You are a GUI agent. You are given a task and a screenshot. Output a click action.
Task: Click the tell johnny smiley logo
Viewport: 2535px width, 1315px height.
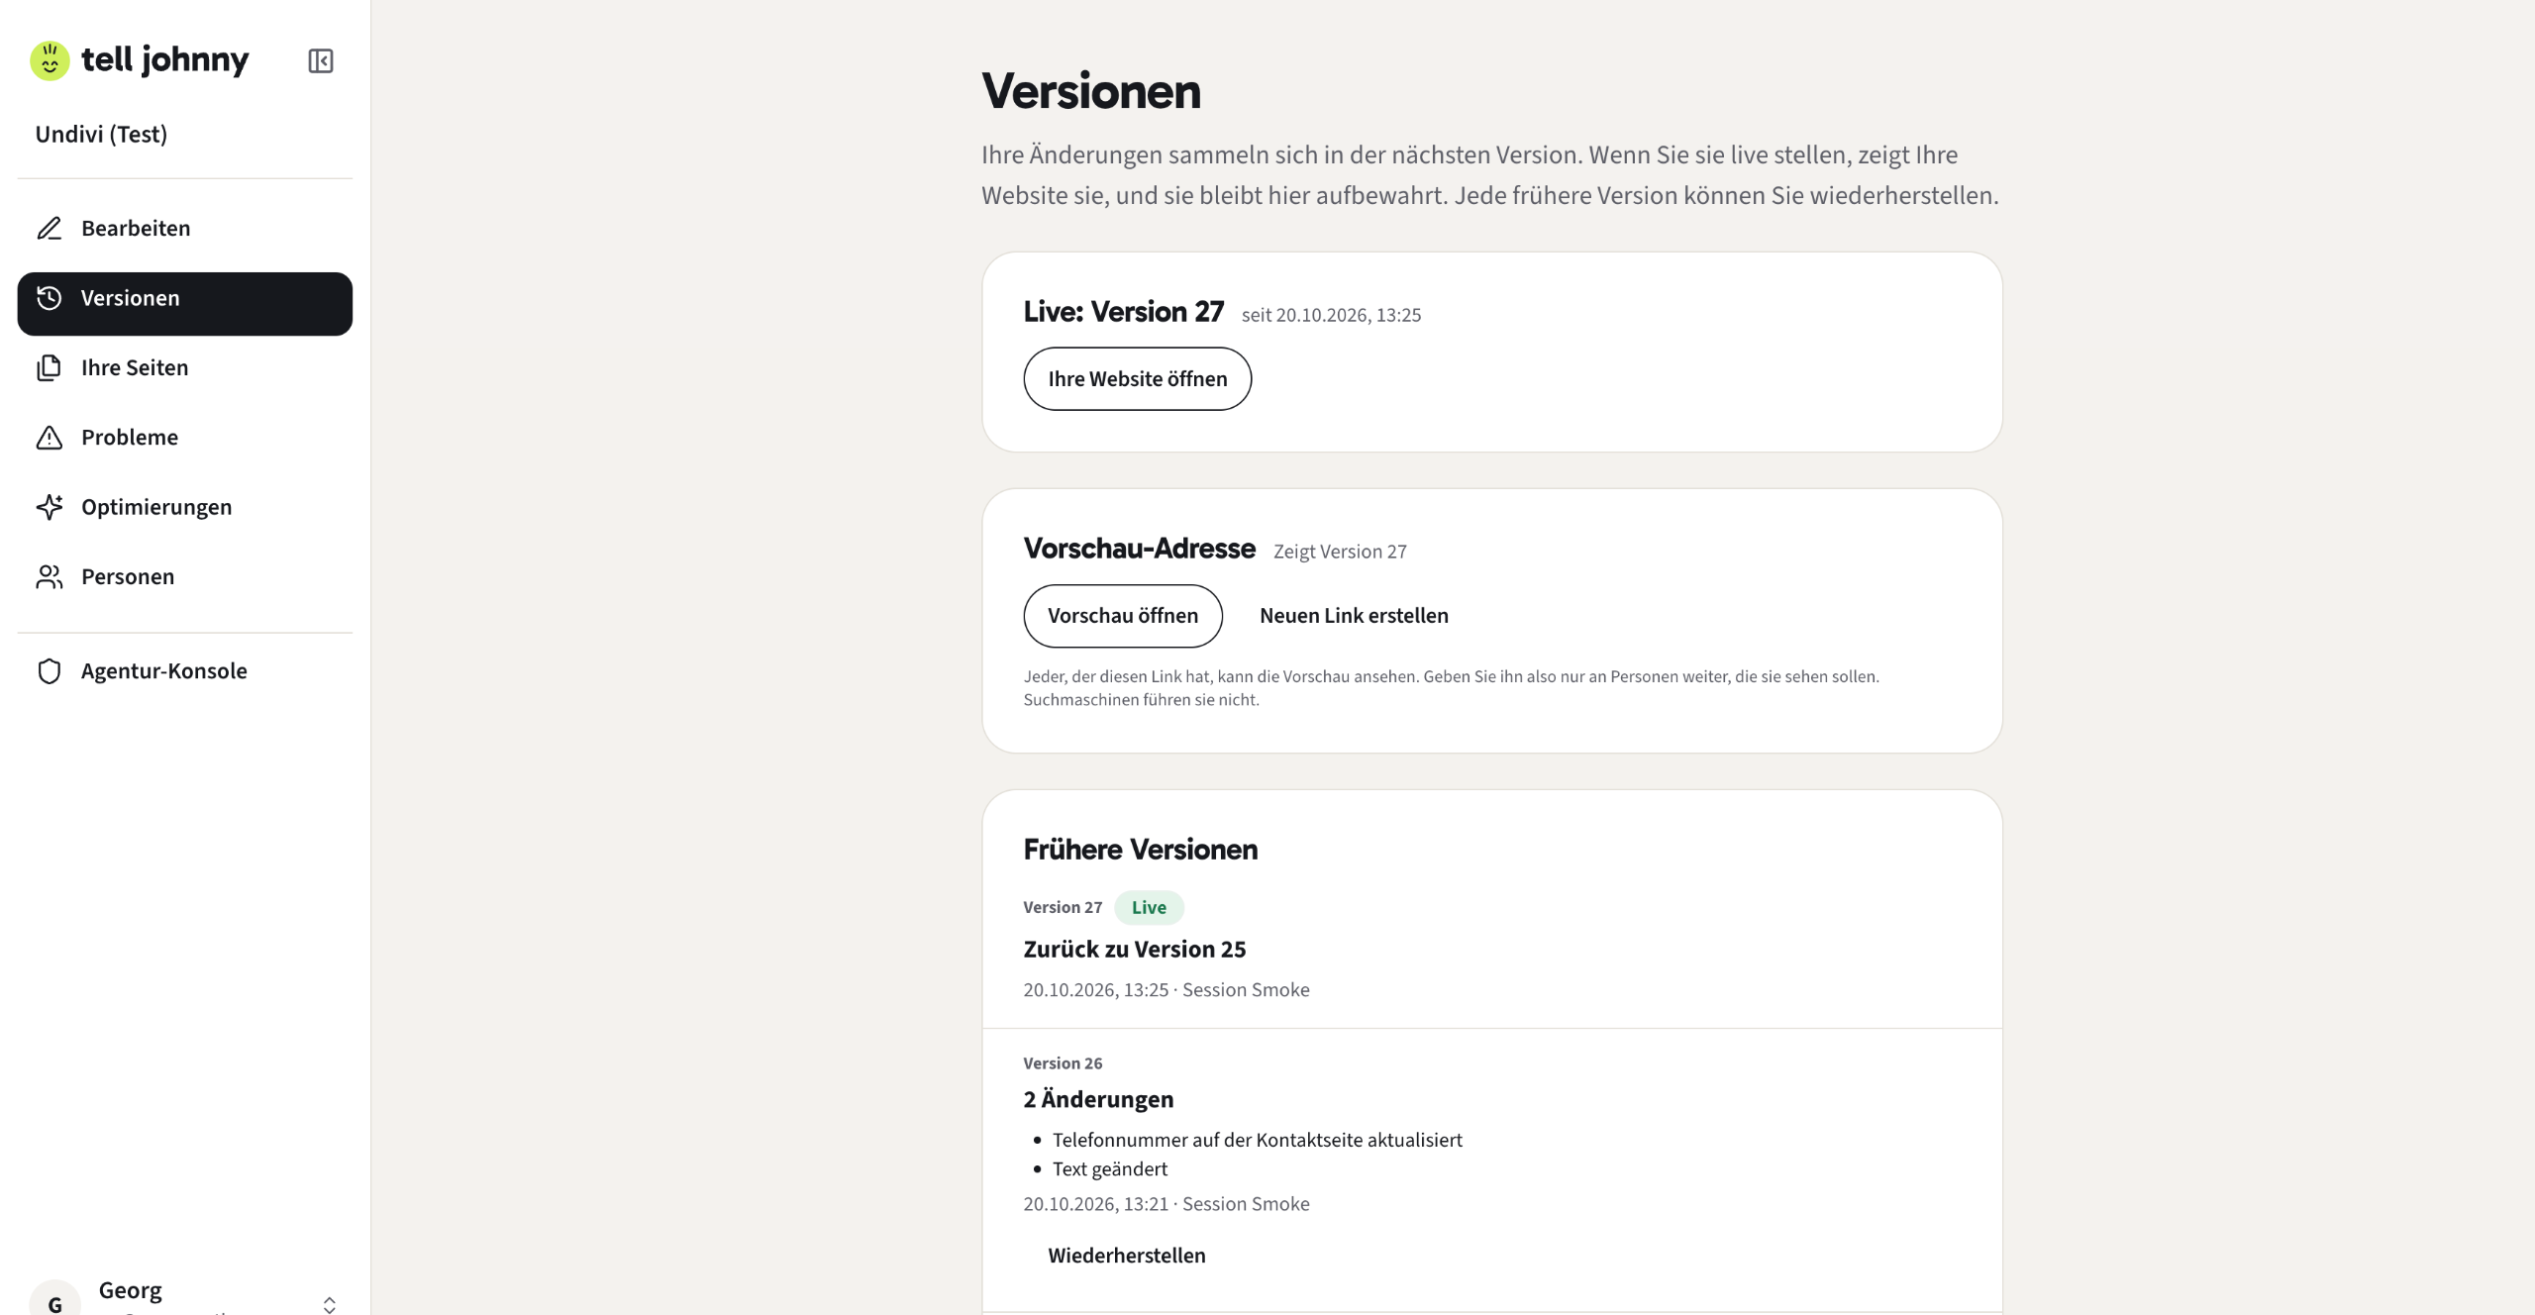(50, 60)
